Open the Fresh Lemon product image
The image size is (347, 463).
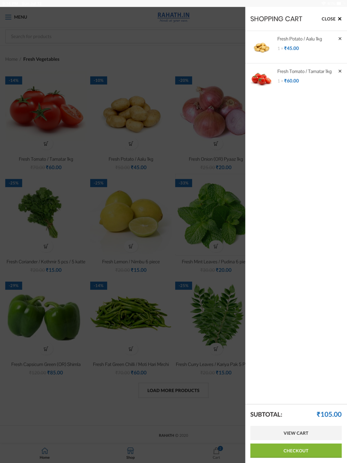pyautogui.click(x=131, y=215)
